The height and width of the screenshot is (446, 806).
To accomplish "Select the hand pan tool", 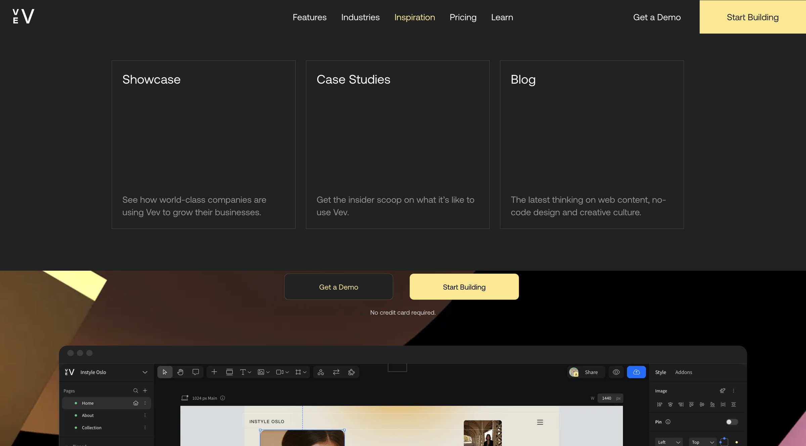I will coord(180,372).
